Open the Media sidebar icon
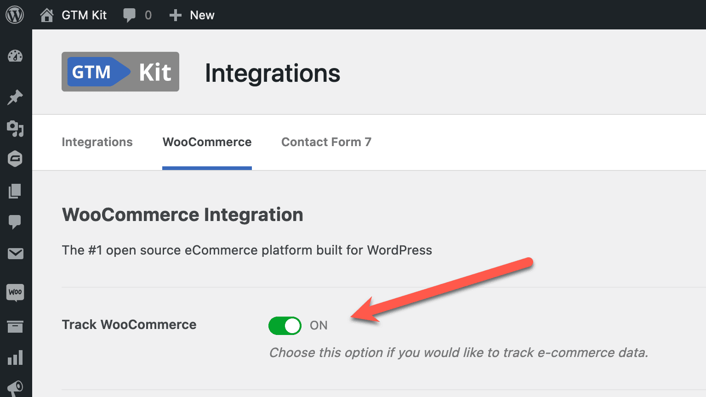This screenshot has width=706, height=397. pyautogui.click(x=15, y=129)
